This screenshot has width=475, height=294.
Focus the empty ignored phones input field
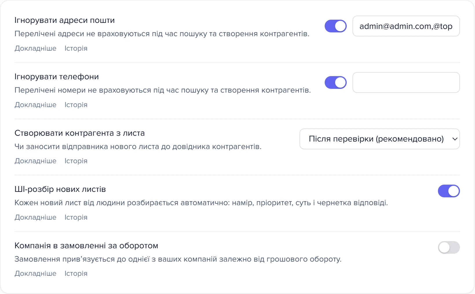(x=406, y=82)
